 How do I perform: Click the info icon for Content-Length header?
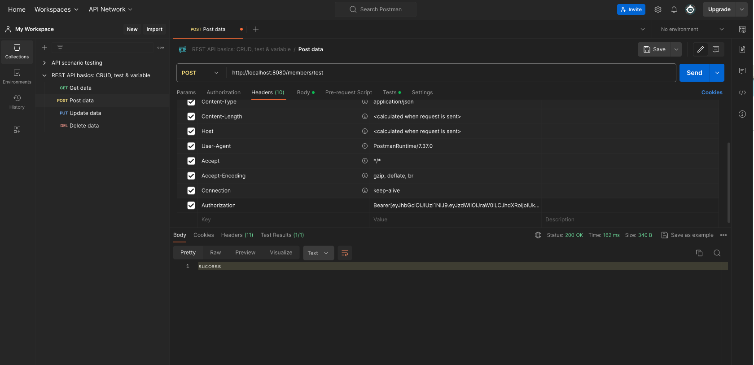tap(365, 116)
